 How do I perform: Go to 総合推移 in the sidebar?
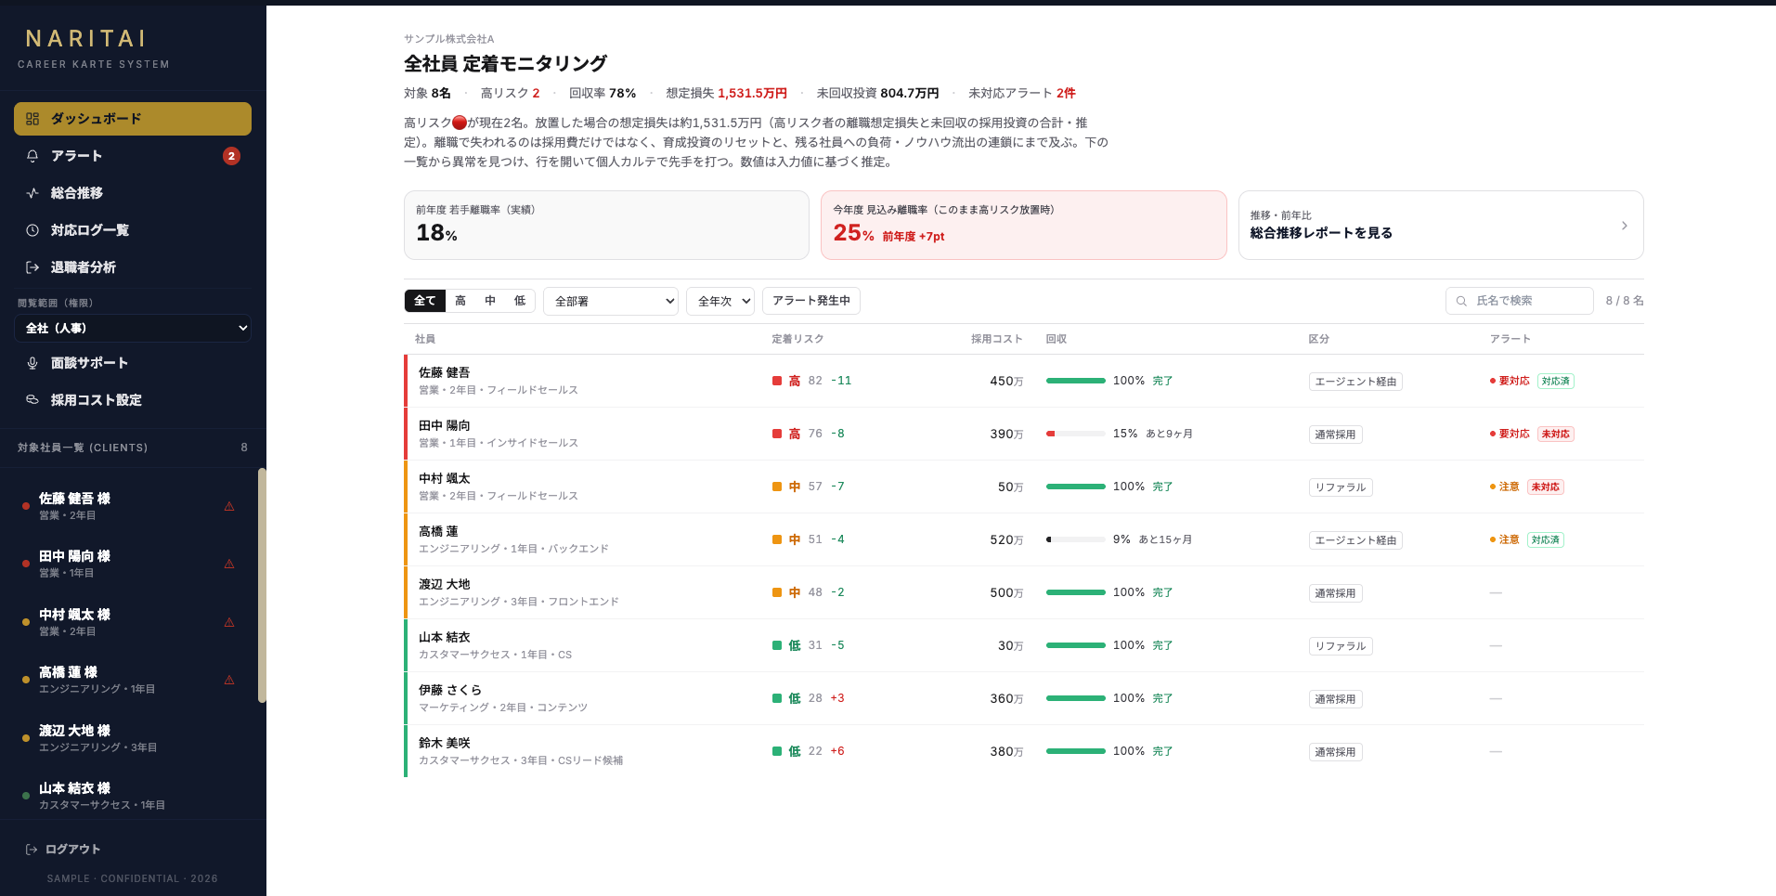pos(133,193)
